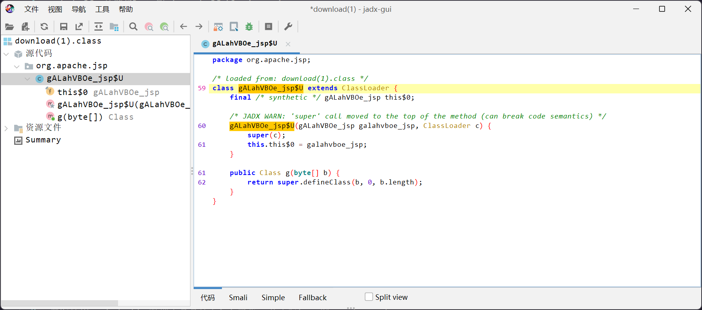Navigate forward with the right arrow
702x310 pixels.
tap(199, 27)
